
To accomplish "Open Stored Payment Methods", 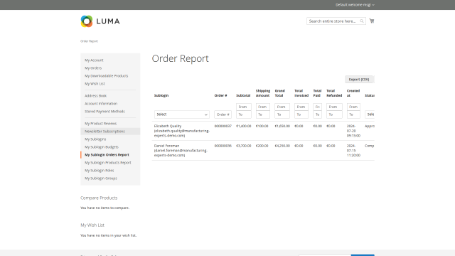I will pyautogui.click(x=105, y=112).
